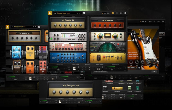The width and height of the screenshot is (172, 110).
Task: Select the brown pedal with yellow-framed top
Action: pyautogui.click(x=17, y=67)
